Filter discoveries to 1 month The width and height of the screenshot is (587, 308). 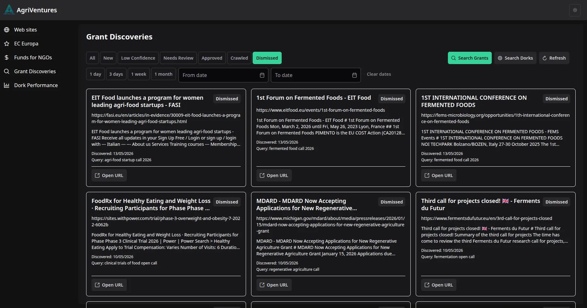(x=163, y=74)
